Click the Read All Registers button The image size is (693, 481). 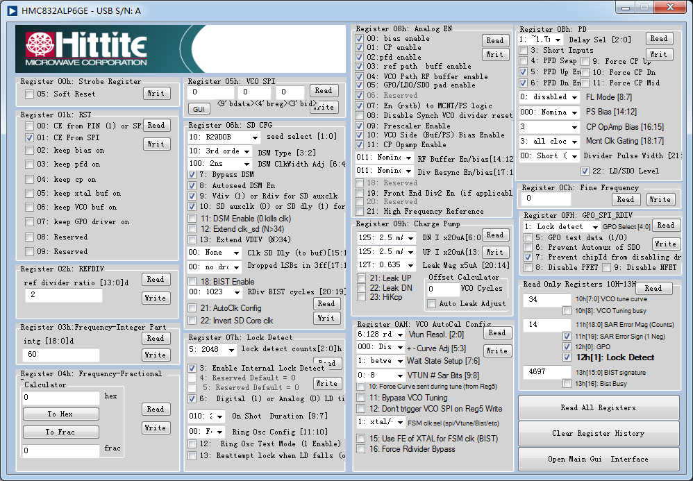[x=598, y=407]
